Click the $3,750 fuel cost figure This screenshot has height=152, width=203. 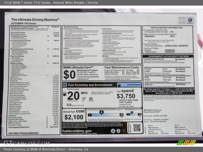(x=126, y=96)
